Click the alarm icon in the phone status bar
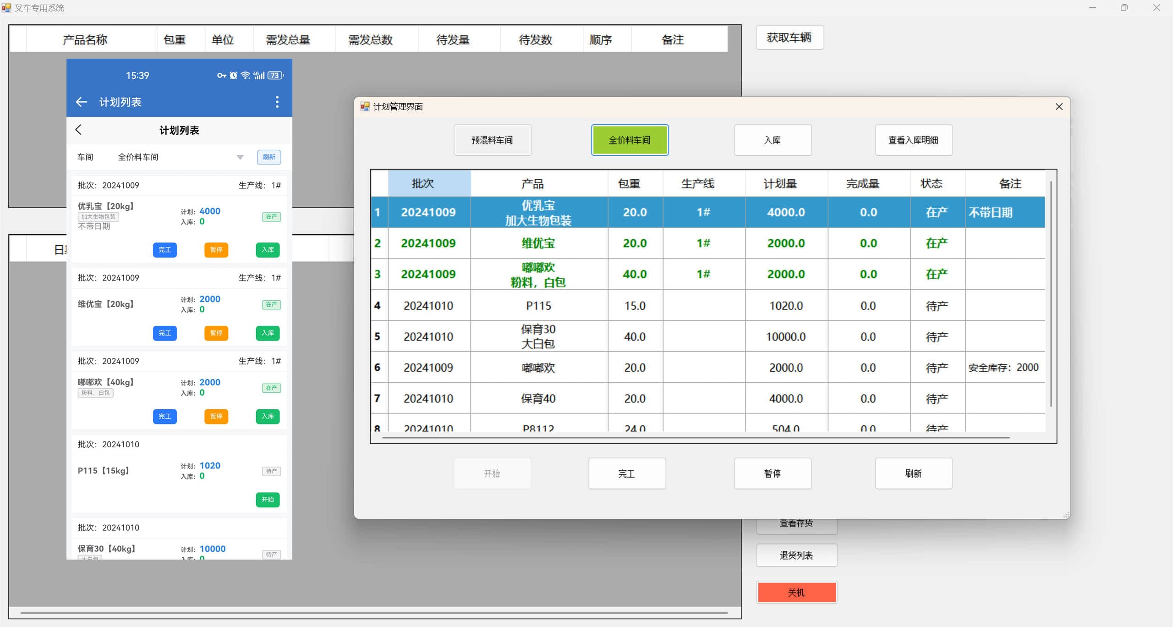 click(234, 75)
